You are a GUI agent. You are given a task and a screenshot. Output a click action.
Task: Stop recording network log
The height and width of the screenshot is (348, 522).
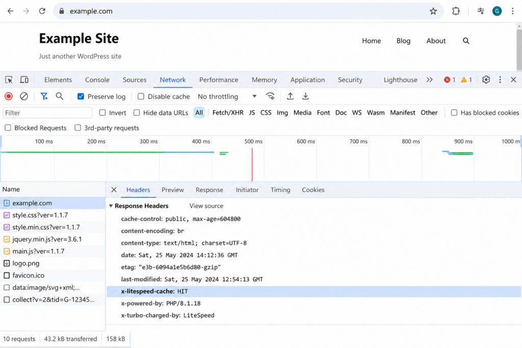tap(9, 96)
